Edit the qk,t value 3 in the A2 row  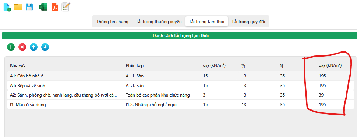coord(204,95)
